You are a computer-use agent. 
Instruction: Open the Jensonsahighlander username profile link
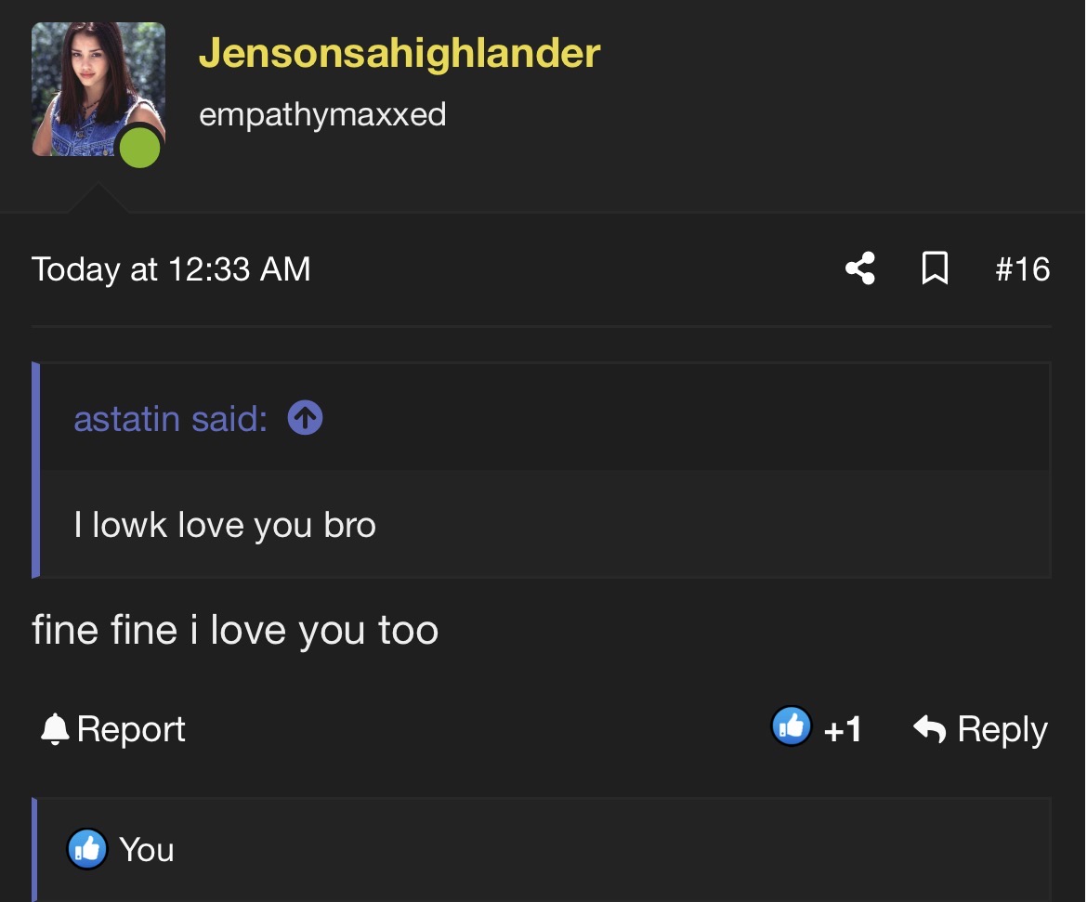click(399, 53)
